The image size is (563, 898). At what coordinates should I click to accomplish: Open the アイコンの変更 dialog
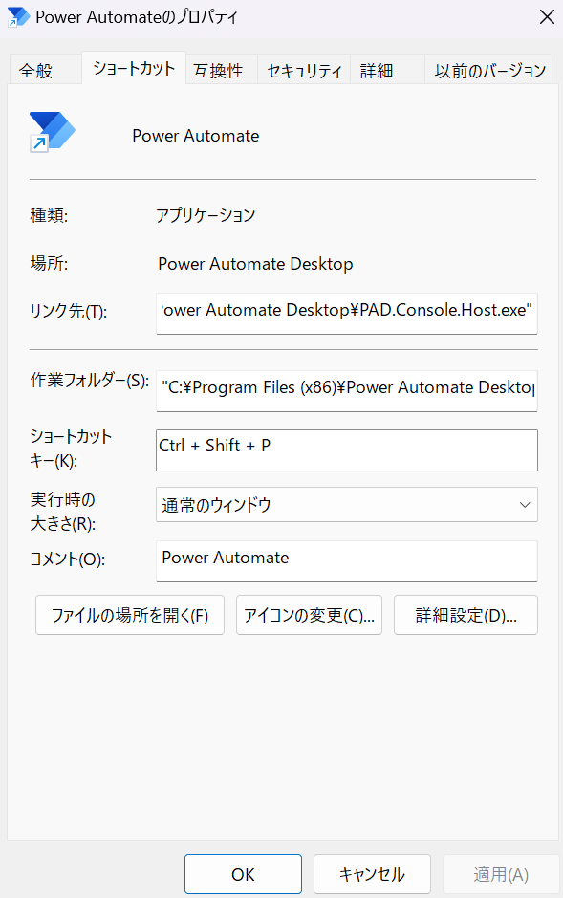(309, 615)
